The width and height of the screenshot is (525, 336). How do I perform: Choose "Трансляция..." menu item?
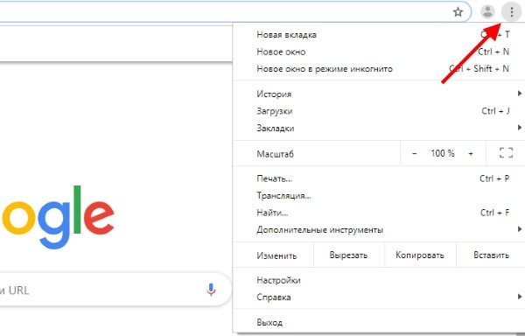click(379, 196)
